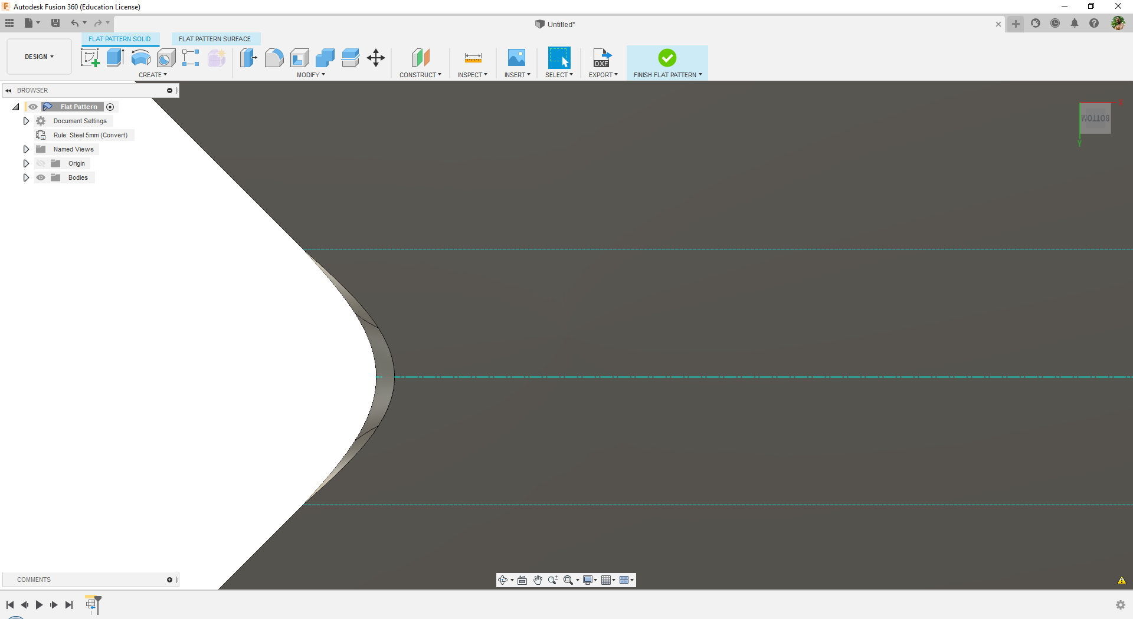Select the Combine tool icon
This screenshot has height=619, width=1133.
coord(325,58)
